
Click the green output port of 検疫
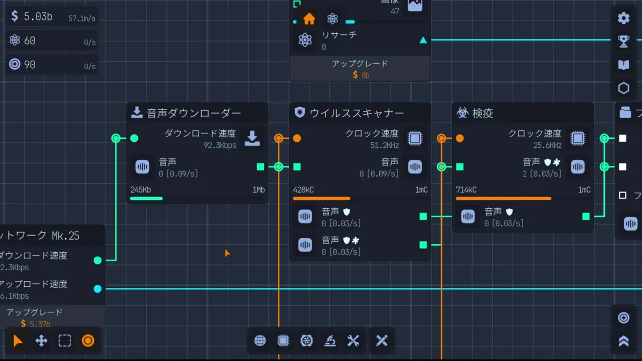[x=586, y=217]
